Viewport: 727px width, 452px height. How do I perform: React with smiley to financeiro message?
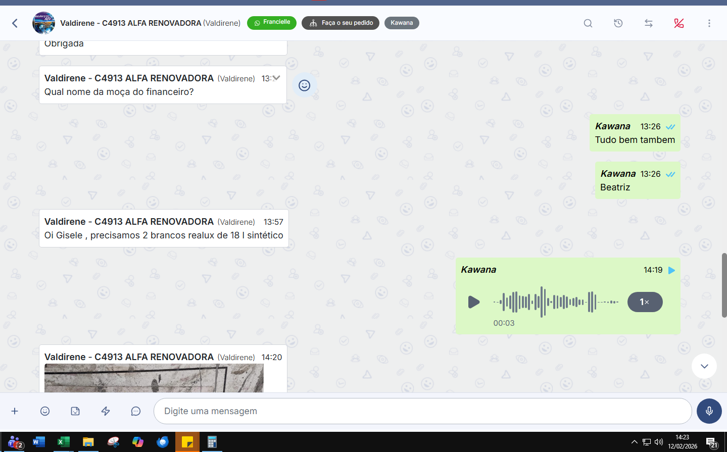304,85
